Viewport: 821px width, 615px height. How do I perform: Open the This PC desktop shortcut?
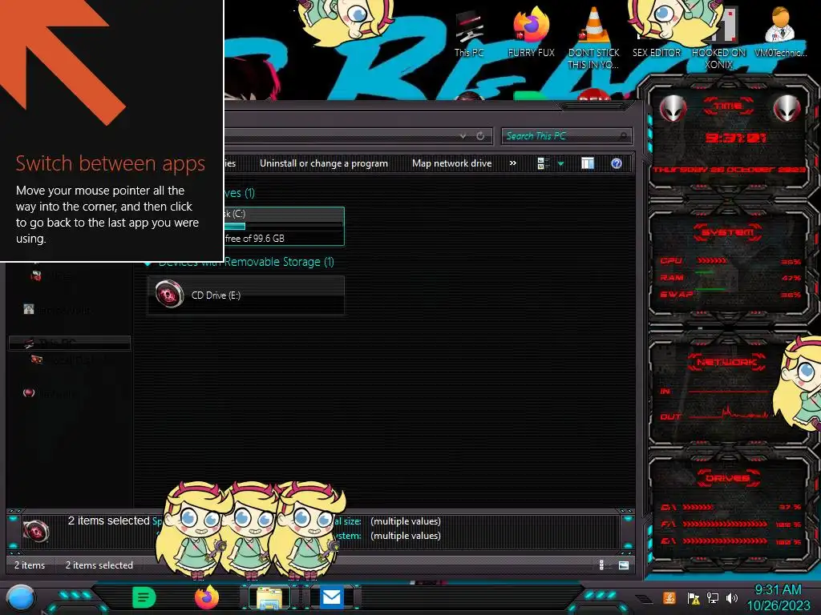[x=469, y=34]
